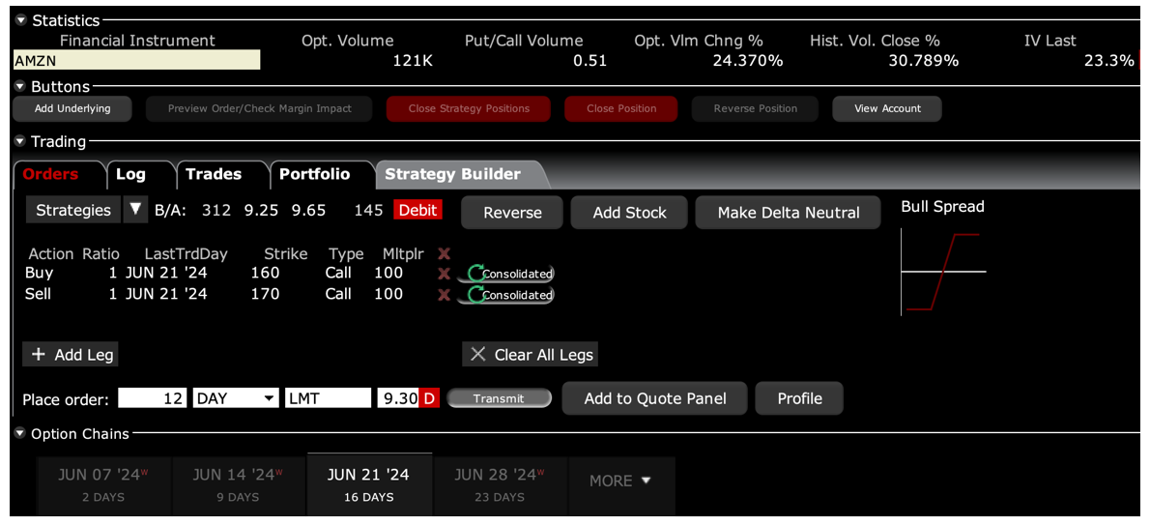Collapse the Statistics section
Image resolution: width=1150 pixels, height=526 pixels.
point(20,20)
